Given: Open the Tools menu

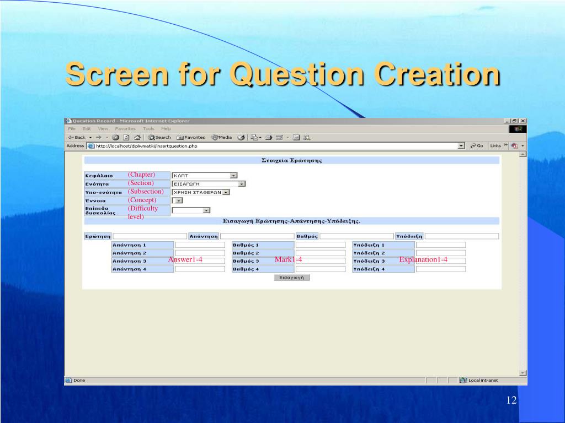Looking at the screenshot, I should [148, 129].
